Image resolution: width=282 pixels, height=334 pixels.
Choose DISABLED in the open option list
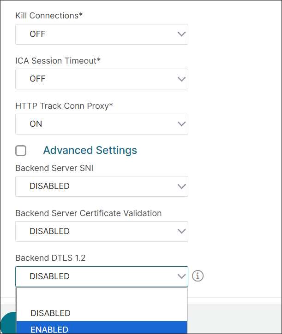pyautogui.click(x=102, y=313)
